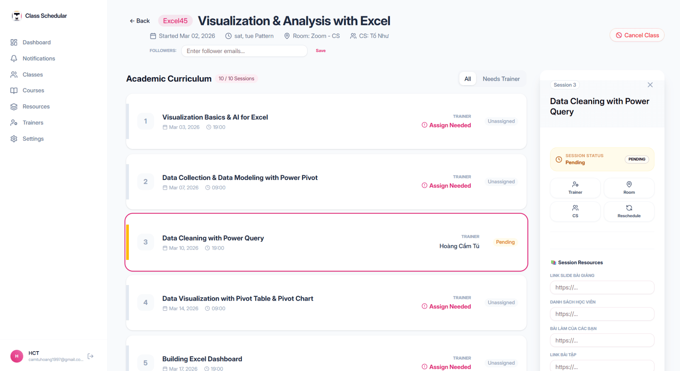This screenshot has width=680, height=371.
Task: Click the Classes people icon
Action: click(x=14, y=75)
